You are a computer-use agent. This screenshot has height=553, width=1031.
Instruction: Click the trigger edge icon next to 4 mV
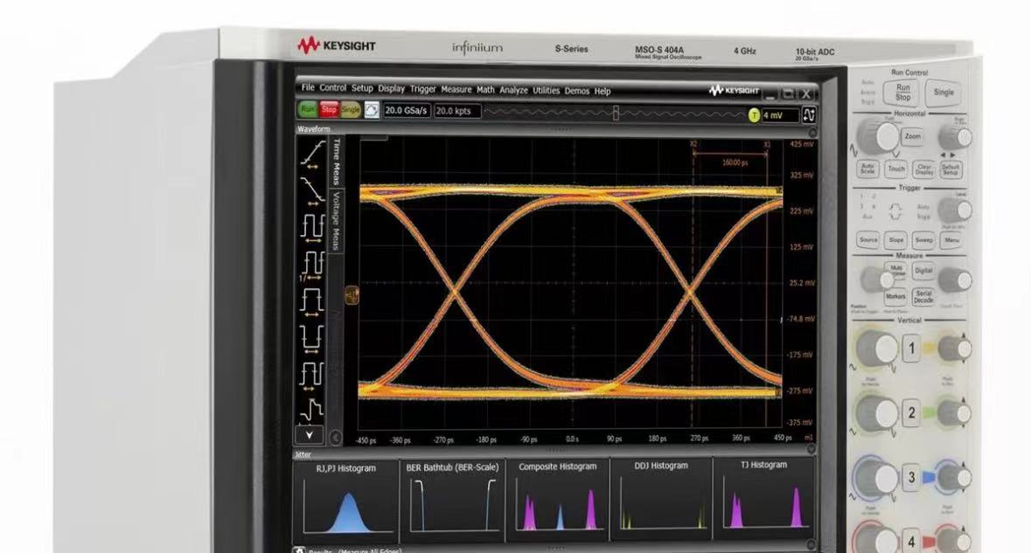pos(809,115)
